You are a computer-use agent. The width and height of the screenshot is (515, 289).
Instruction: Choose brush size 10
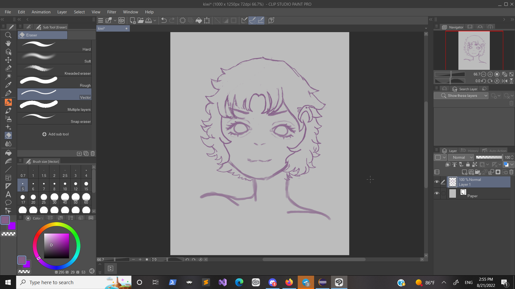pyautogui.click(x=65, y=185)
